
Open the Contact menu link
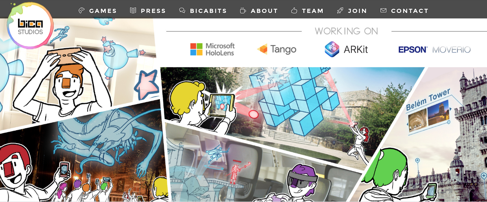tap(410, 11)
